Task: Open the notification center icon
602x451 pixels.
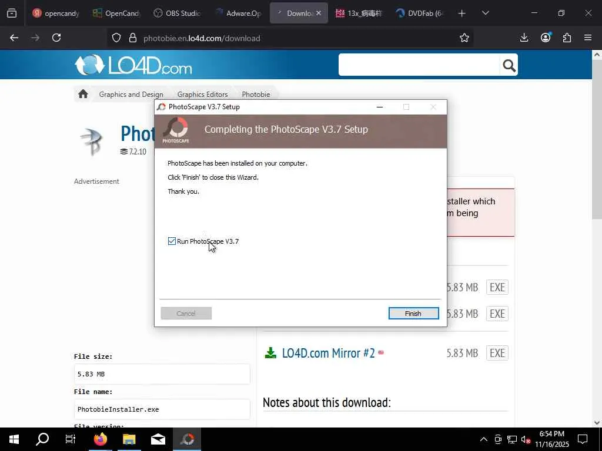Action: point(583,439)
